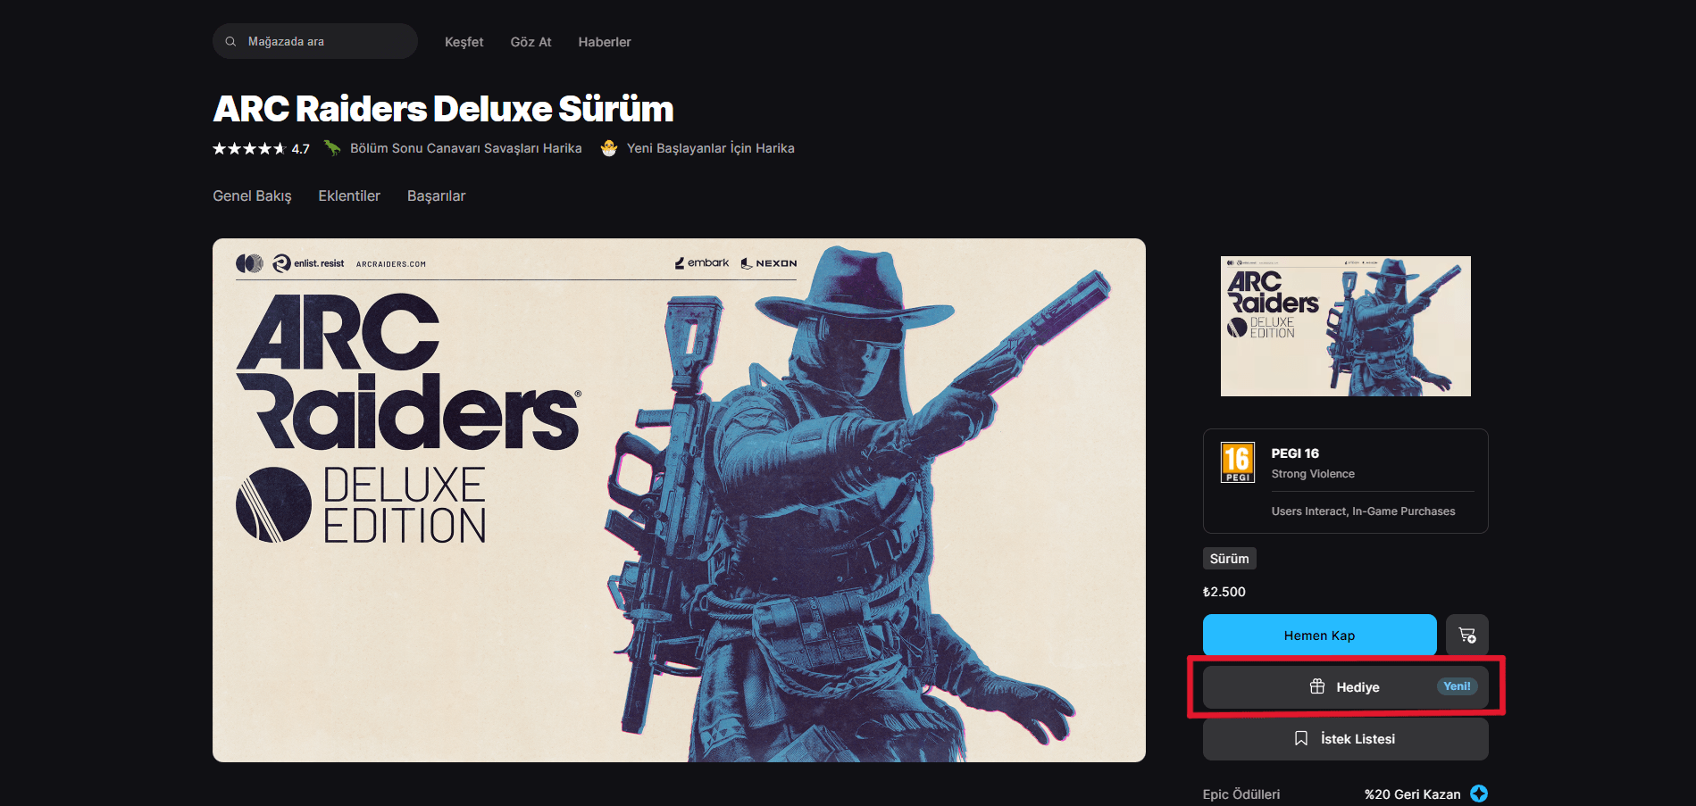The height and width of the screenshot is (806, 1696).
Task: Click the %20 Geri Kazan link
Action: click(1412, 794)
